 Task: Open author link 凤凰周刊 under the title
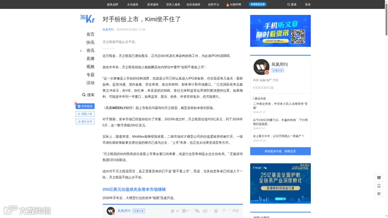click(108, 29)
